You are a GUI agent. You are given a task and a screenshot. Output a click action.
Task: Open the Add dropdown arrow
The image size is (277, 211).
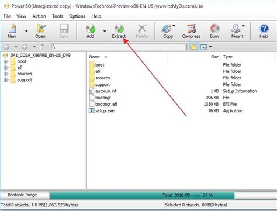click(x=105, y=31)
